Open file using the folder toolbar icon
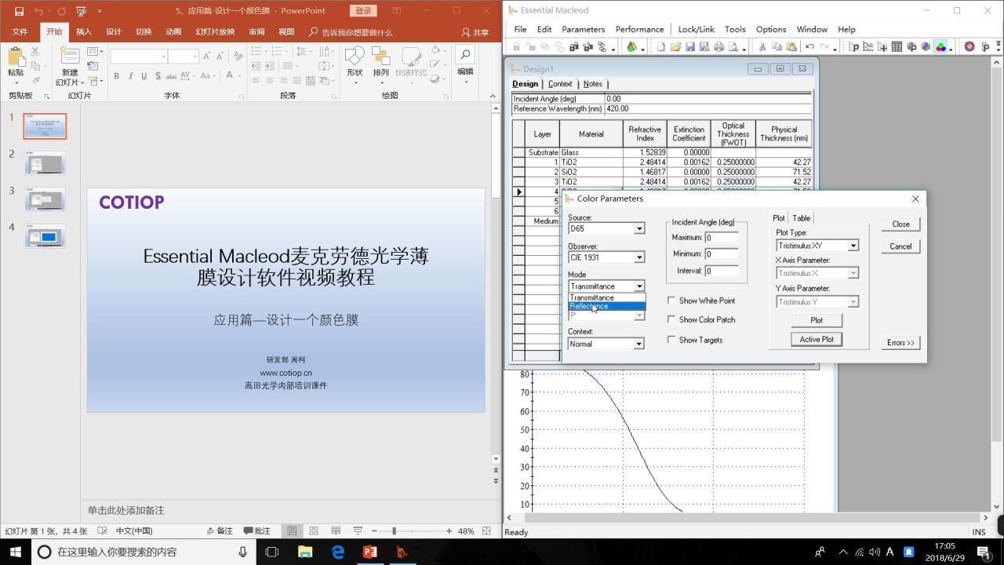 pos(675,47)
